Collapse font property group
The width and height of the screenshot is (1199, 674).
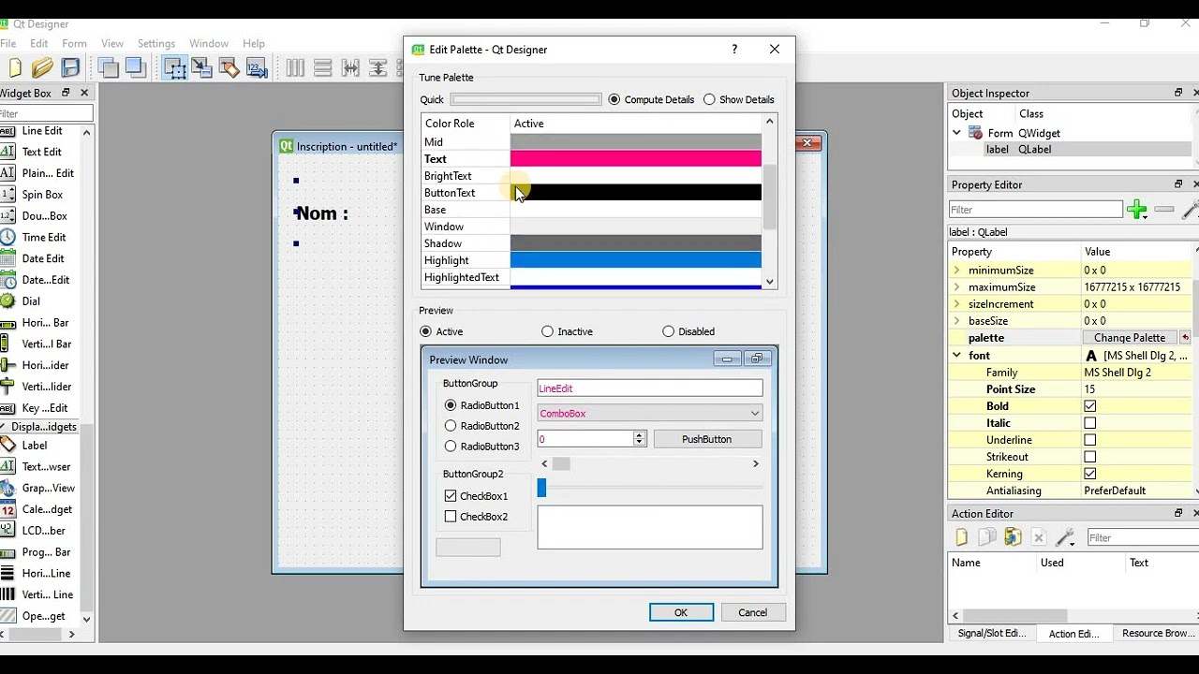[x=956, y=356]
